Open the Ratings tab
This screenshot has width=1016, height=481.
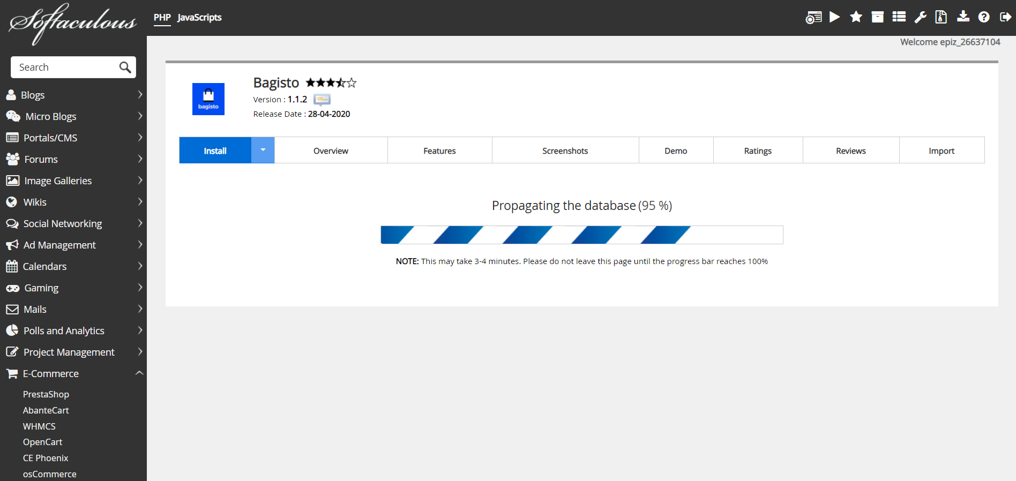(x=758, y=151)
